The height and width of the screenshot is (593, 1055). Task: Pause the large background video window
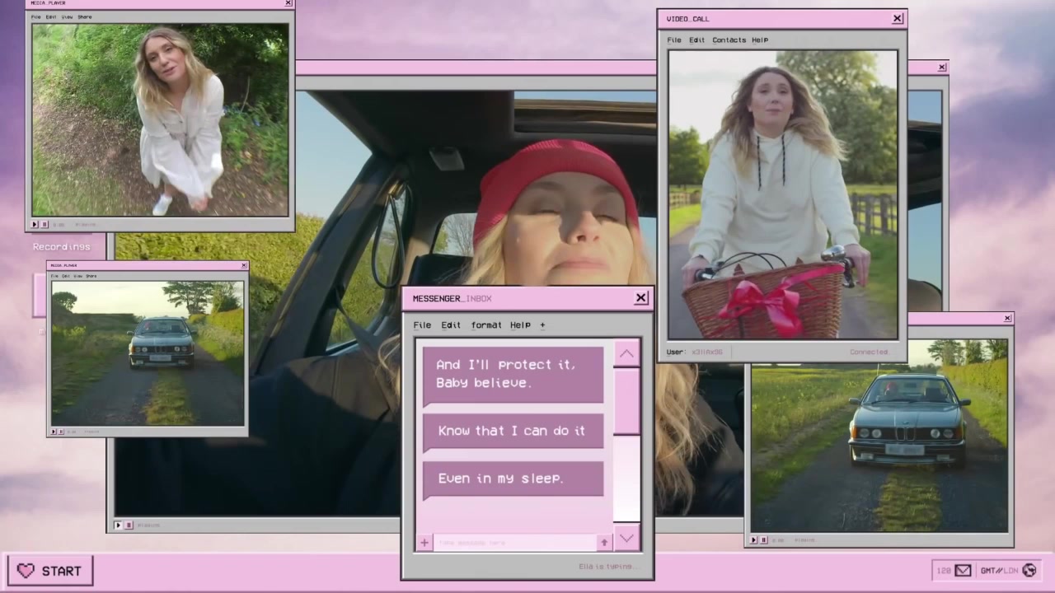[129, 525]
